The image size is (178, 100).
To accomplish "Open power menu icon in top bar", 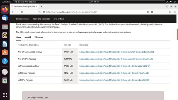I will pyautogui.click(x=175, y=2).
